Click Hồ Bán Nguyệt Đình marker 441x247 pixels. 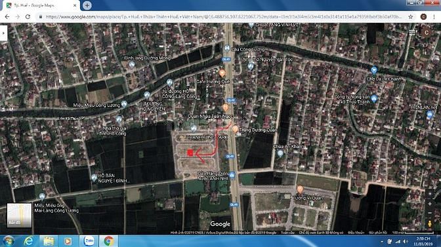coord(94,178)
